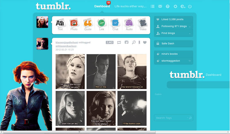230x134 pixels.
Task: Reblog the post using arrows icon
Action: click(x=119, y=43)
